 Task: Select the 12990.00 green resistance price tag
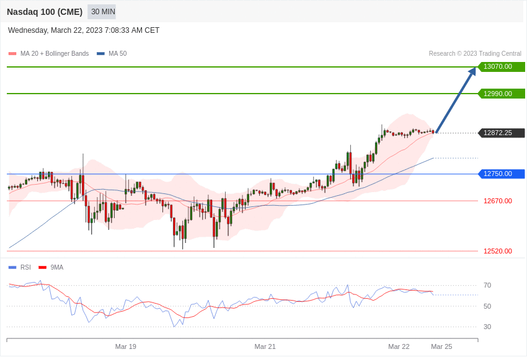click(x=501, y=94)
